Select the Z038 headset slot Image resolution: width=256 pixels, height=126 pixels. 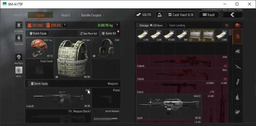[x=106, y=48]
